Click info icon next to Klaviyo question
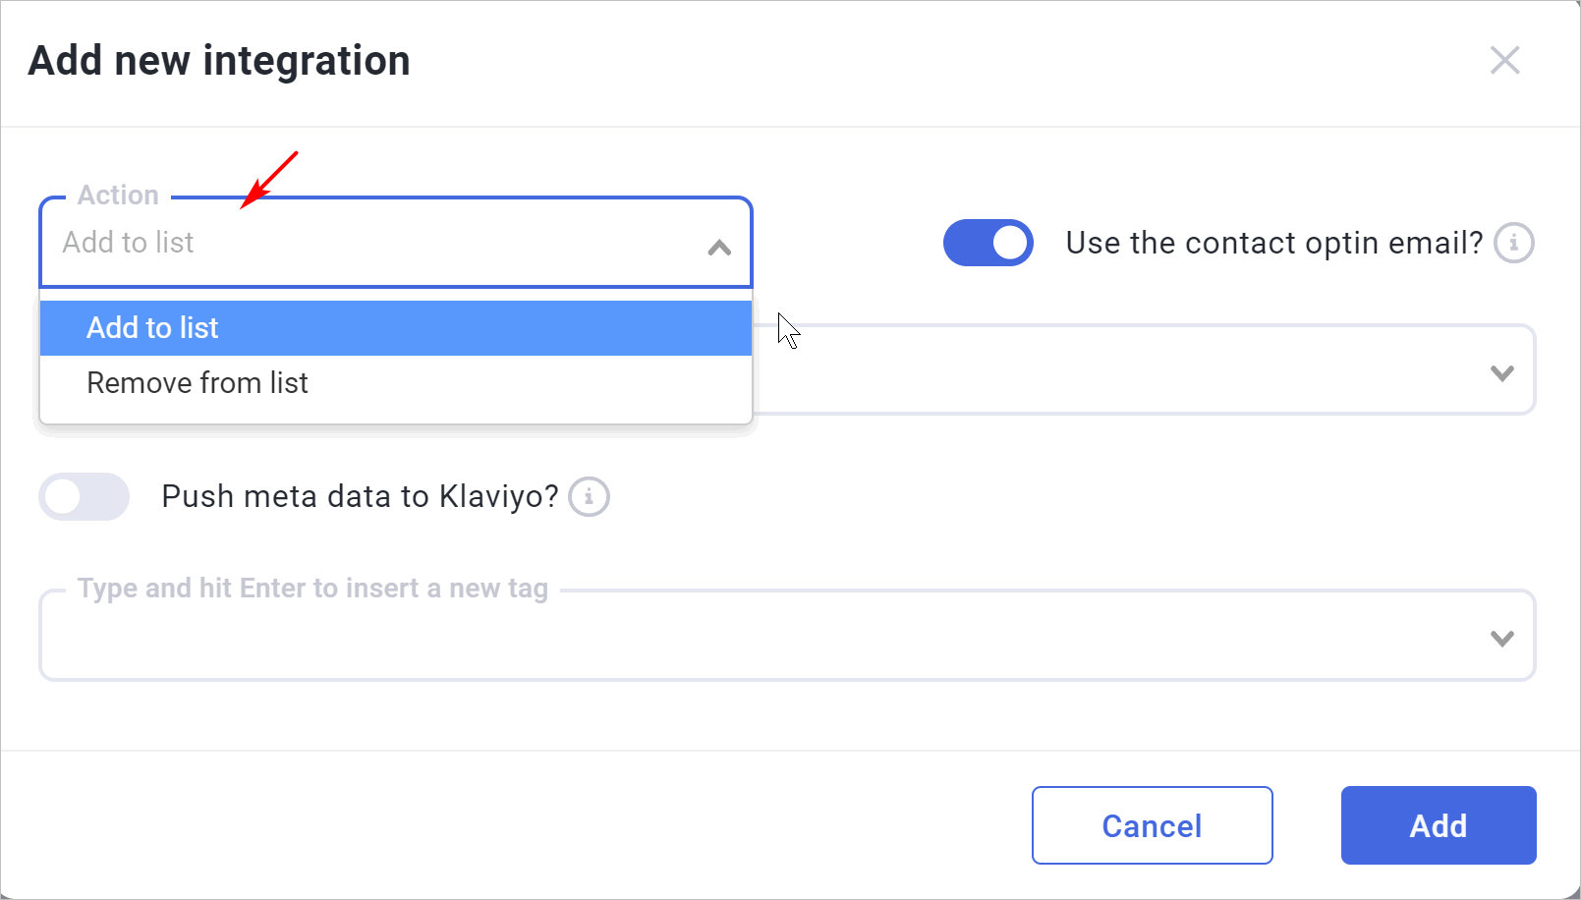1581x900 pixels. 589,497
